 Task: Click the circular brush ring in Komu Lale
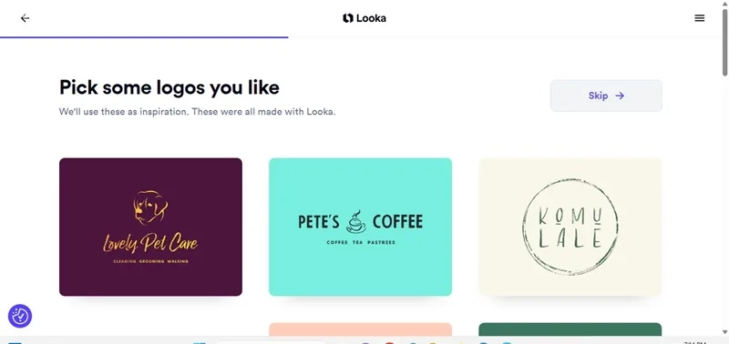pyautogui.click(x=570, y=227)
